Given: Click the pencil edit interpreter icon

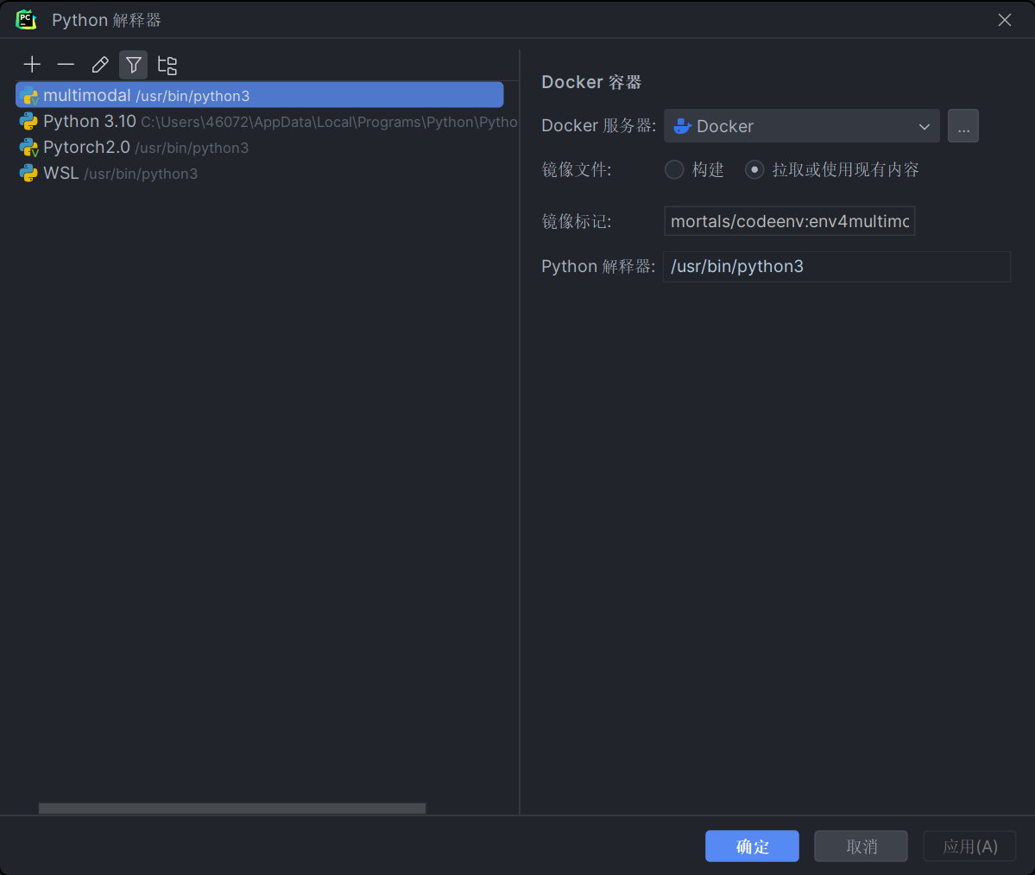Looking at the screenshot, I should point(99,65).
